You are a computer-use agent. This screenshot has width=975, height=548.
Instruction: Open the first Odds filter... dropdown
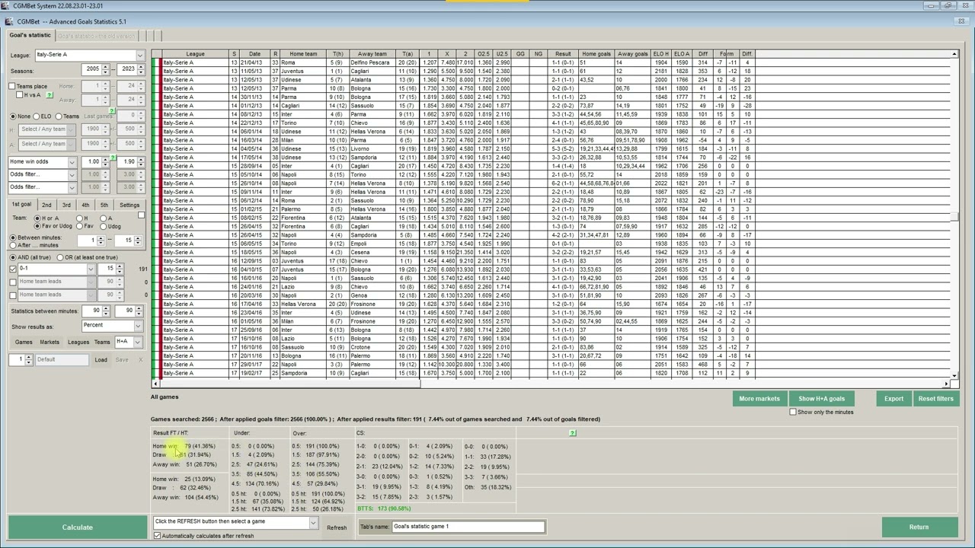click(72, 174)
